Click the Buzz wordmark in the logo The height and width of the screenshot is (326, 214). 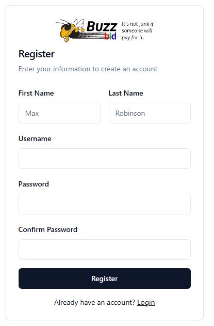[102, 26]
